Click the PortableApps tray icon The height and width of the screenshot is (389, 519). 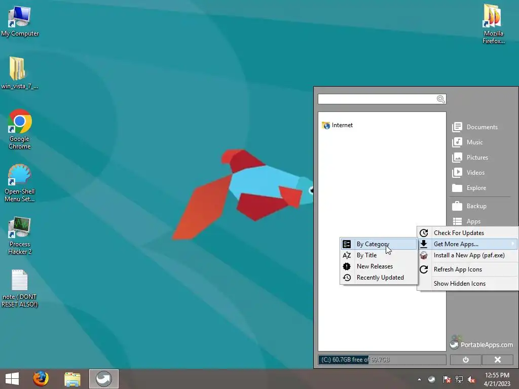[x=432, y=379]
